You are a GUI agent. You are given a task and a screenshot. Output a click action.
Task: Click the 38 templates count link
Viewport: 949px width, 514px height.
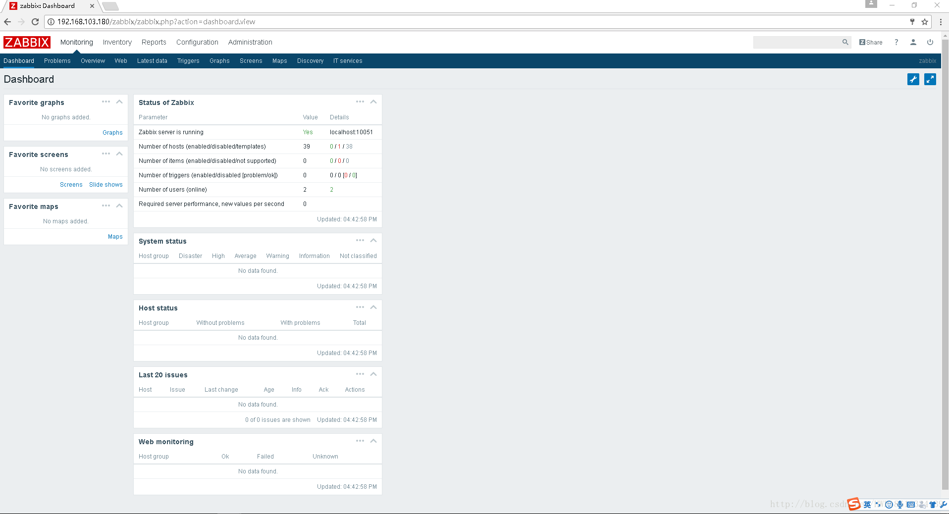tap(349, 147)
